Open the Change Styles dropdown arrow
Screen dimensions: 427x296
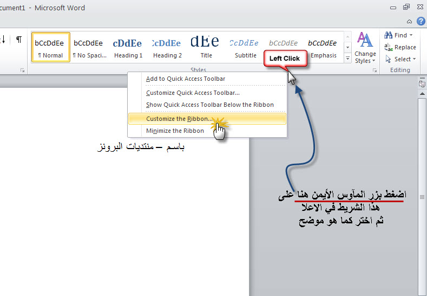pyautogui.click(x=373, y=61)
